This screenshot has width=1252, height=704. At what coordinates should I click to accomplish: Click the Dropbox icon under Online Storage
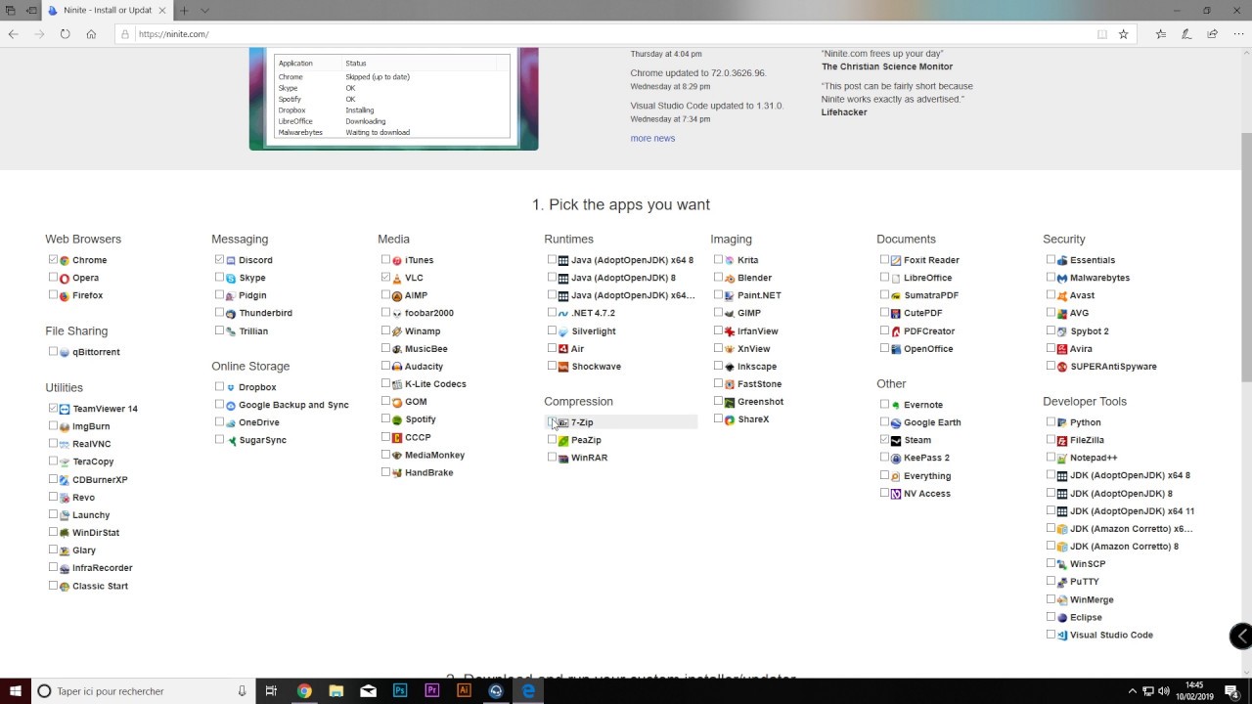click(231, 387)
